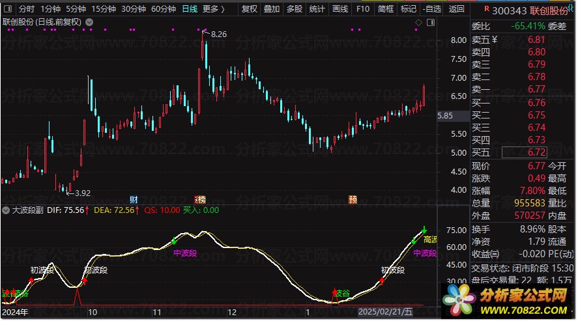Screen dimensions: 578x321
Task: Click the 预 forecast marker on chart
Action: pos(353,199)
